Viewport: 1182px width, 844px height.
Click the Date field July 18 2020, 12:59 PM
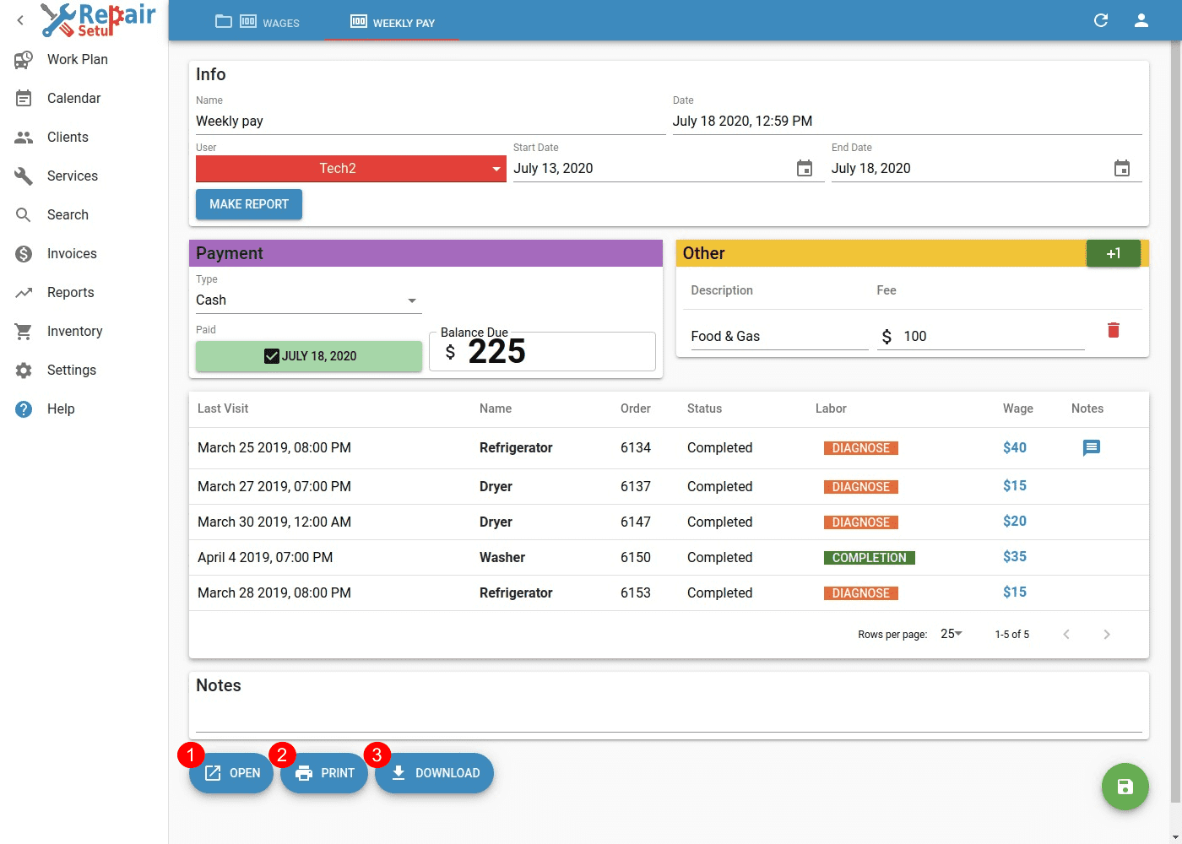point(908,122)
